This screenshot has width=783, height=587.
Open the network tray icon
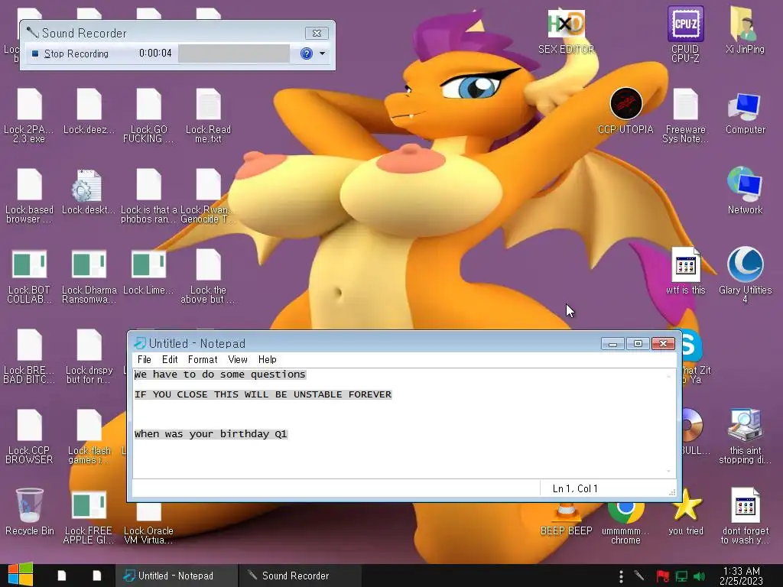pyautogui.click(x=681, y=576)
